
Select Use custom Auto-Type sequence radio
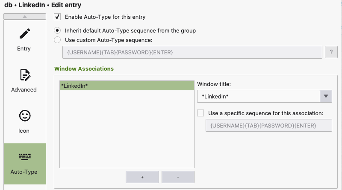click(57, 40)
